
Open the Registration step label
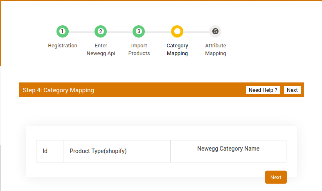pos(63,46)
